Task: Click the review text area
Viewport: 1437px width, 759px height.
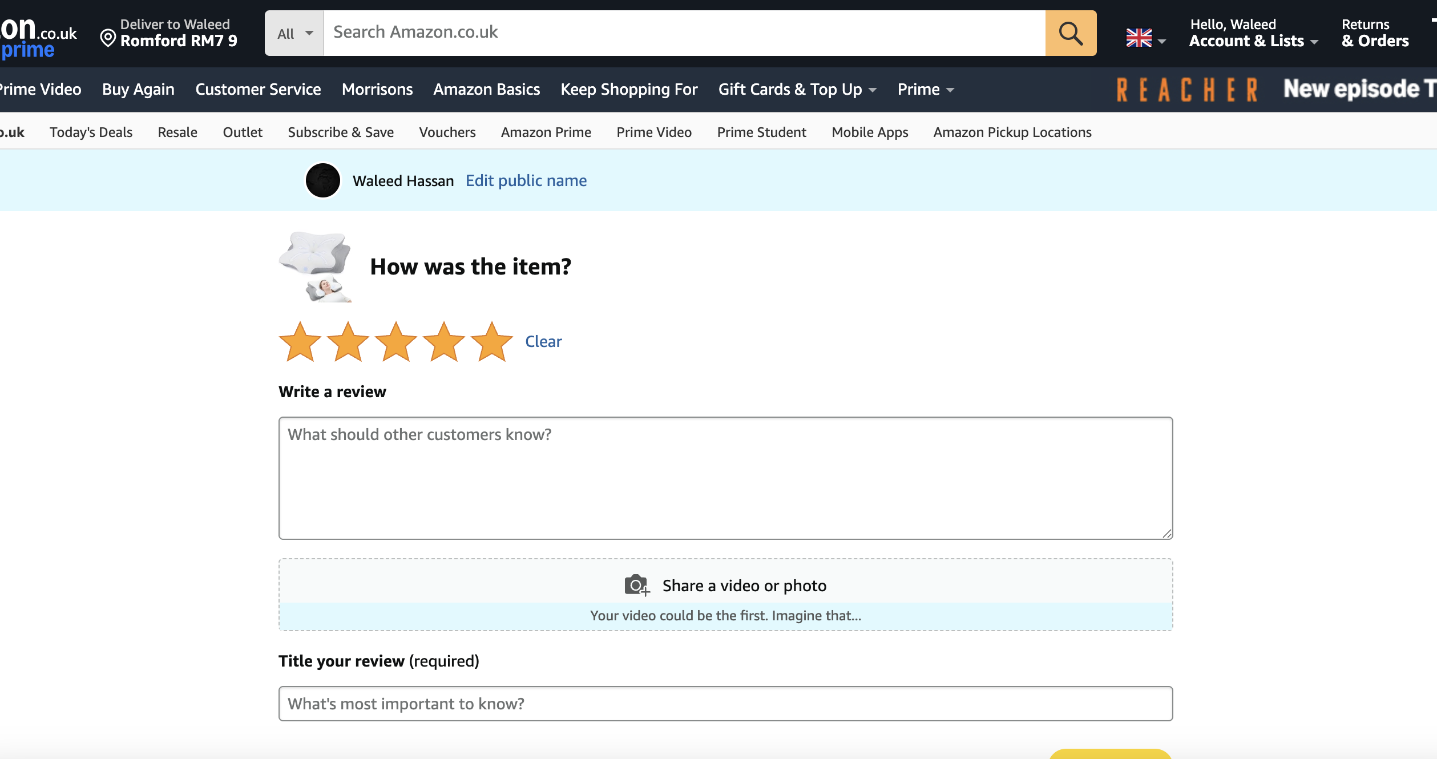Action: click(725, 478)
